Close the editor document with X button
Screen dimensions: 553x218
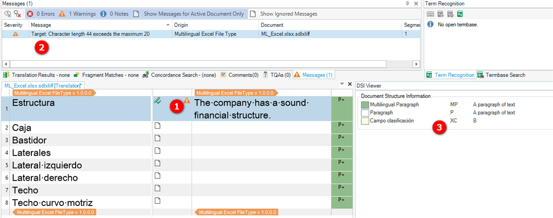(x=349, y=84)
